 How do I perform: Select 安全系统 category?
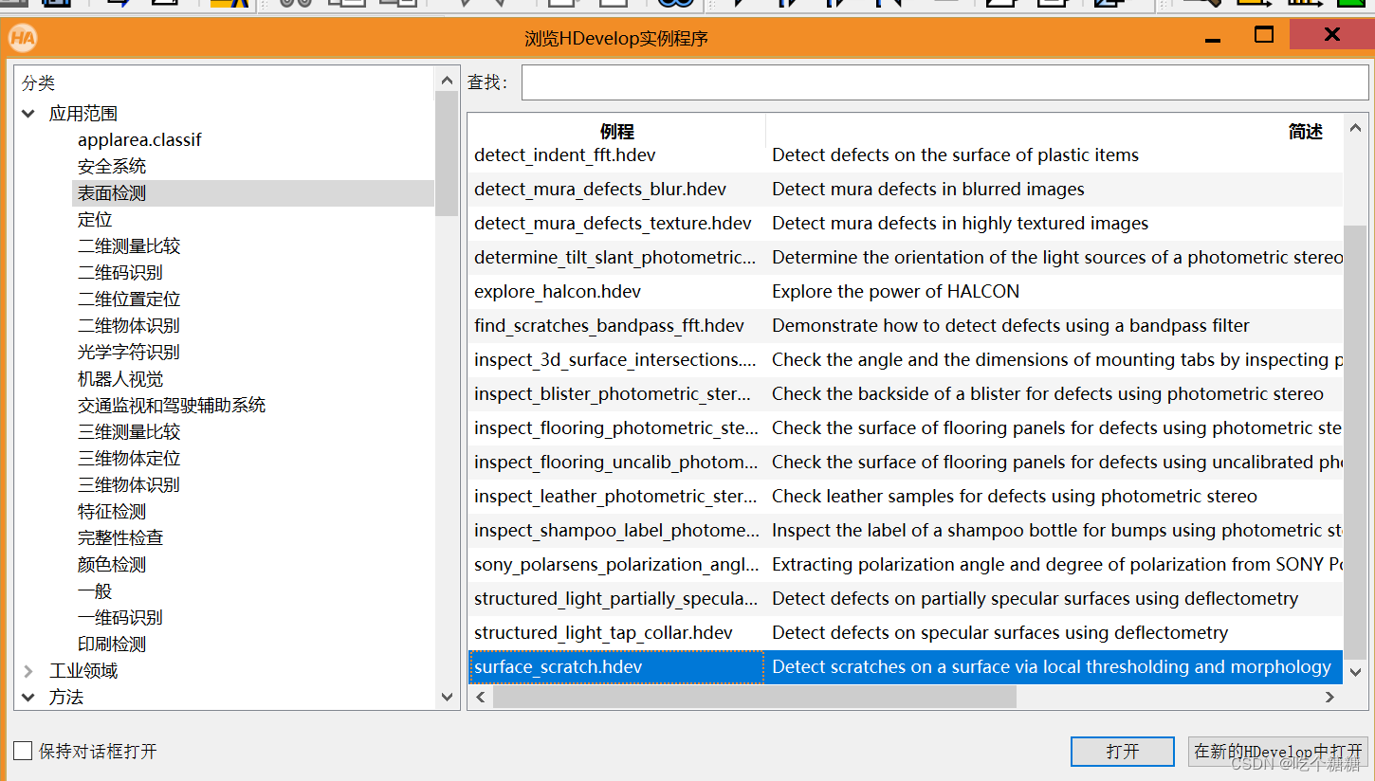pyautogui.click(x=112, y=167)
